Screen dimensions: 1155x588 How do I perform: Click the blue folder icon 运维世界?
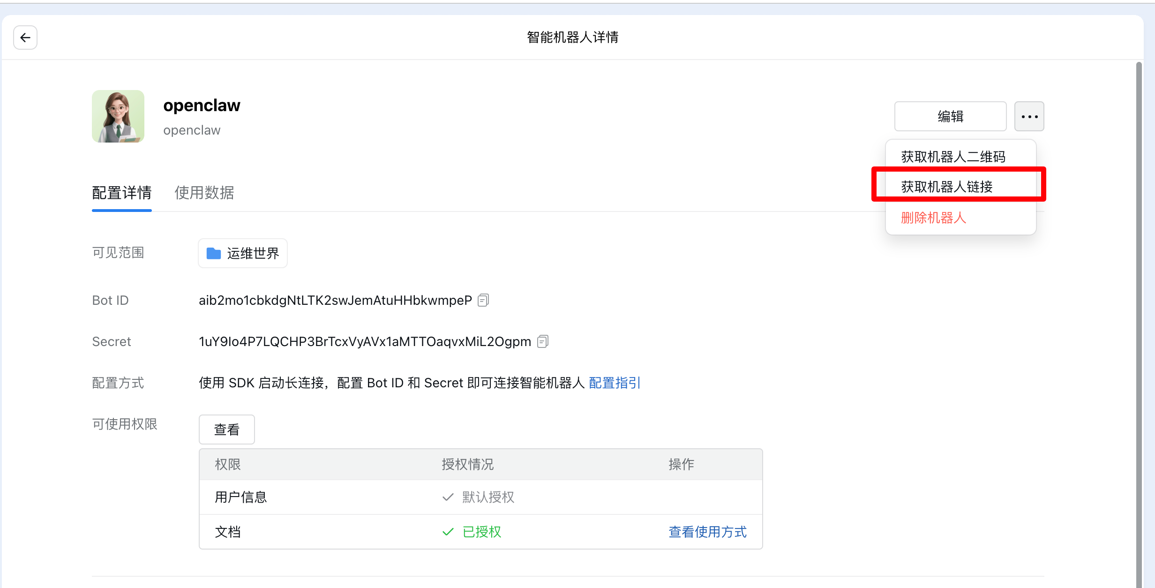[x=214, y=253]
